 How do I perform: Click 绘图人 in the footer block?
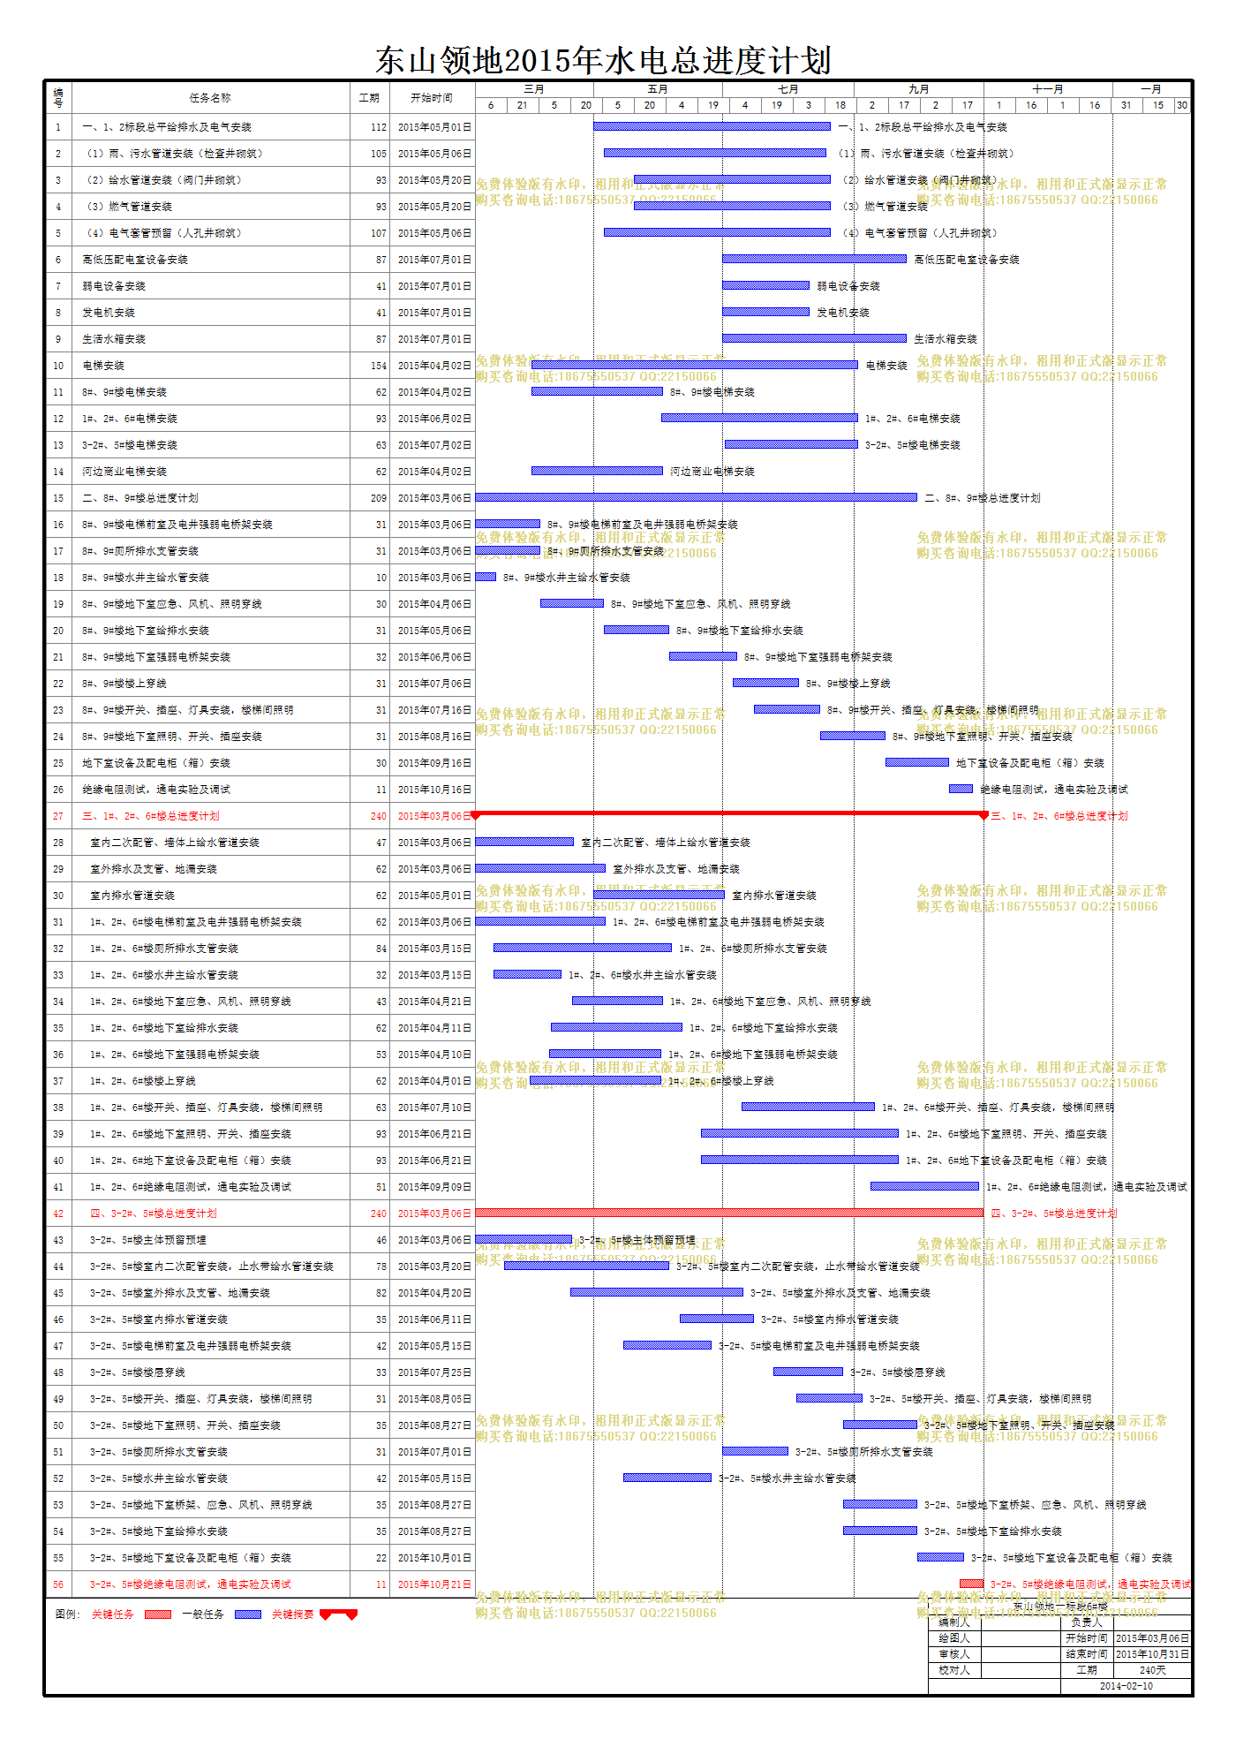pyautogui.click(x=954, y=1638)
